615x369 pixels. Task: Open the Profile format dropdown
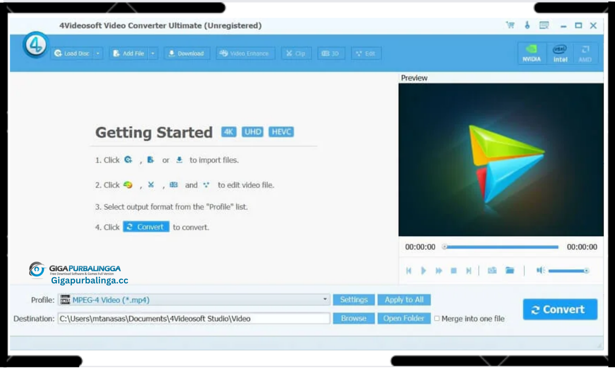click(194, 300)
